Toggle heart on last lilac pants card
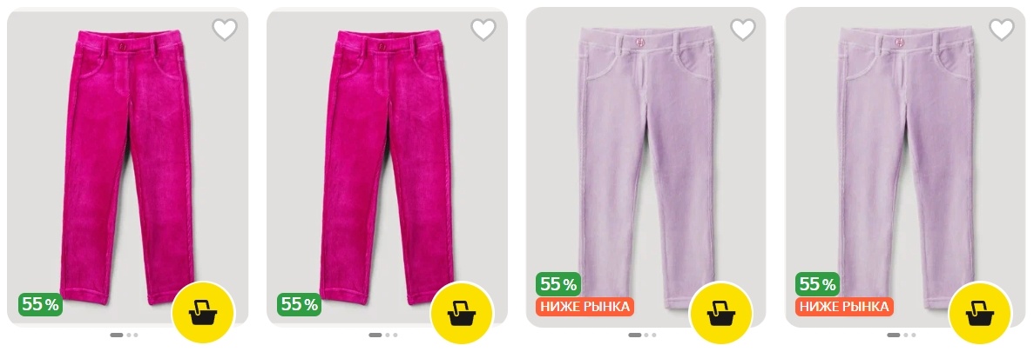Screen dimensions: 1034x352 click(x=1002, y=30)
